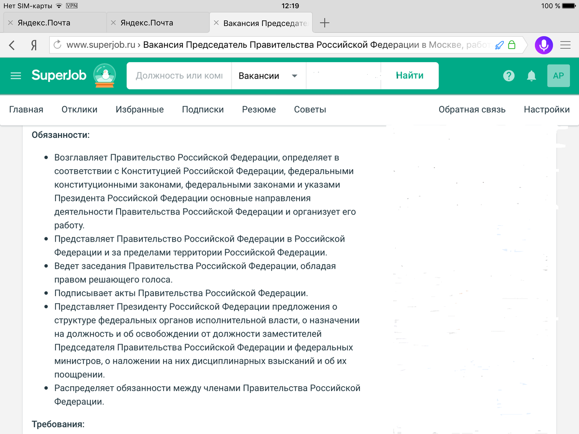Open the Настройки link

[x=547, y=109]
